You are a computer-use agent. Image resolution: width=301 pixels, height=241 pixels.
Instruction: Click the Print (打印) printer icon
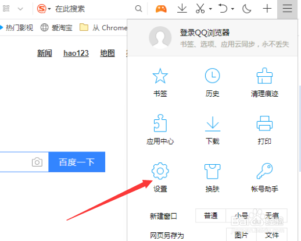point(264,123)
